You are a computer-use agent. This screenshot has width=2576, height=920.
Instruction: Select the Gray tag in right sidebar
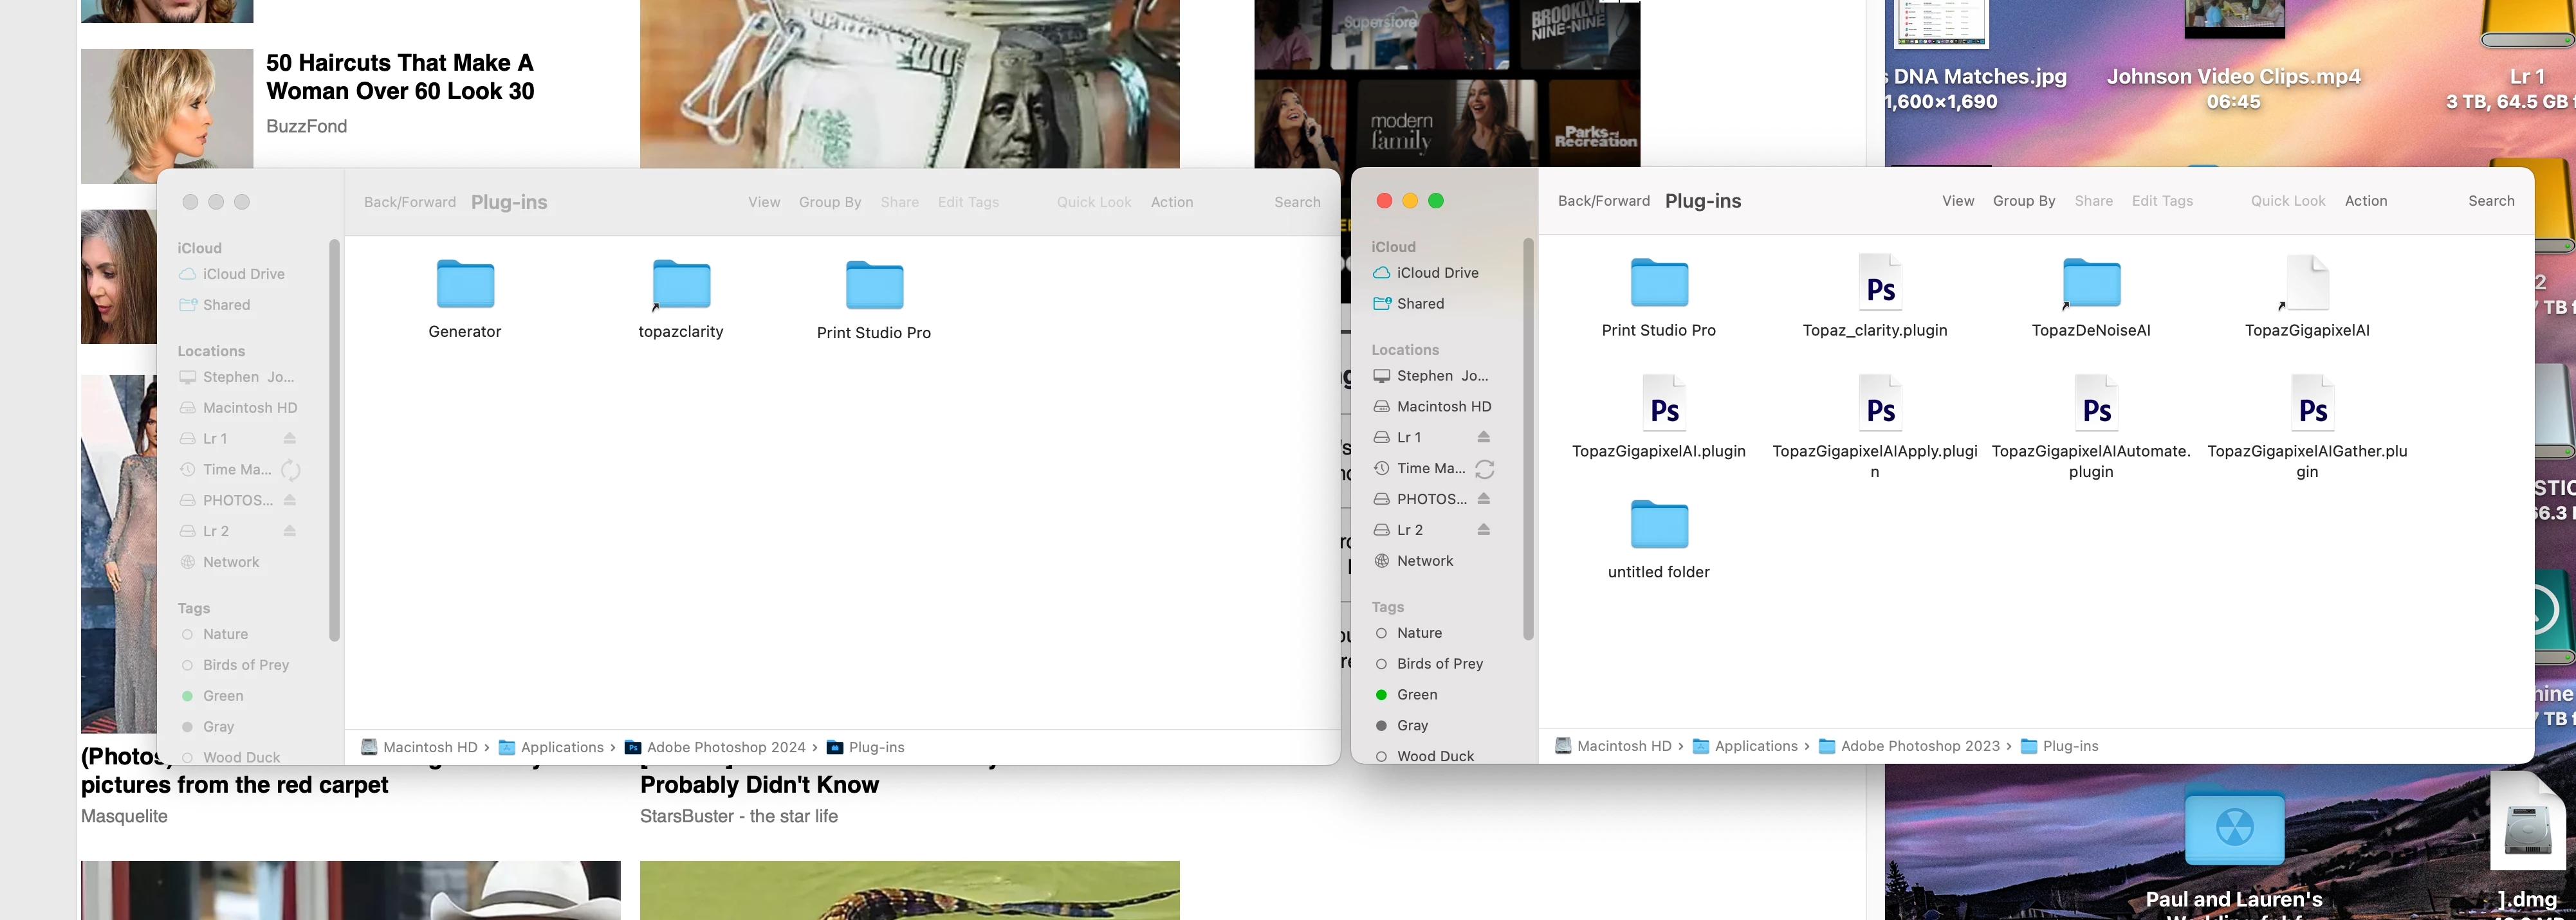(x=1411, y=726)
